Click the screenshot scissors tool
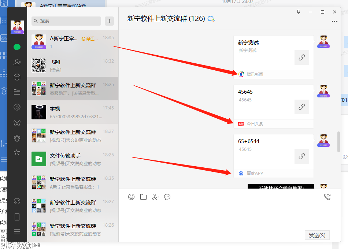The image size is (348, 249). click(155, 197)
